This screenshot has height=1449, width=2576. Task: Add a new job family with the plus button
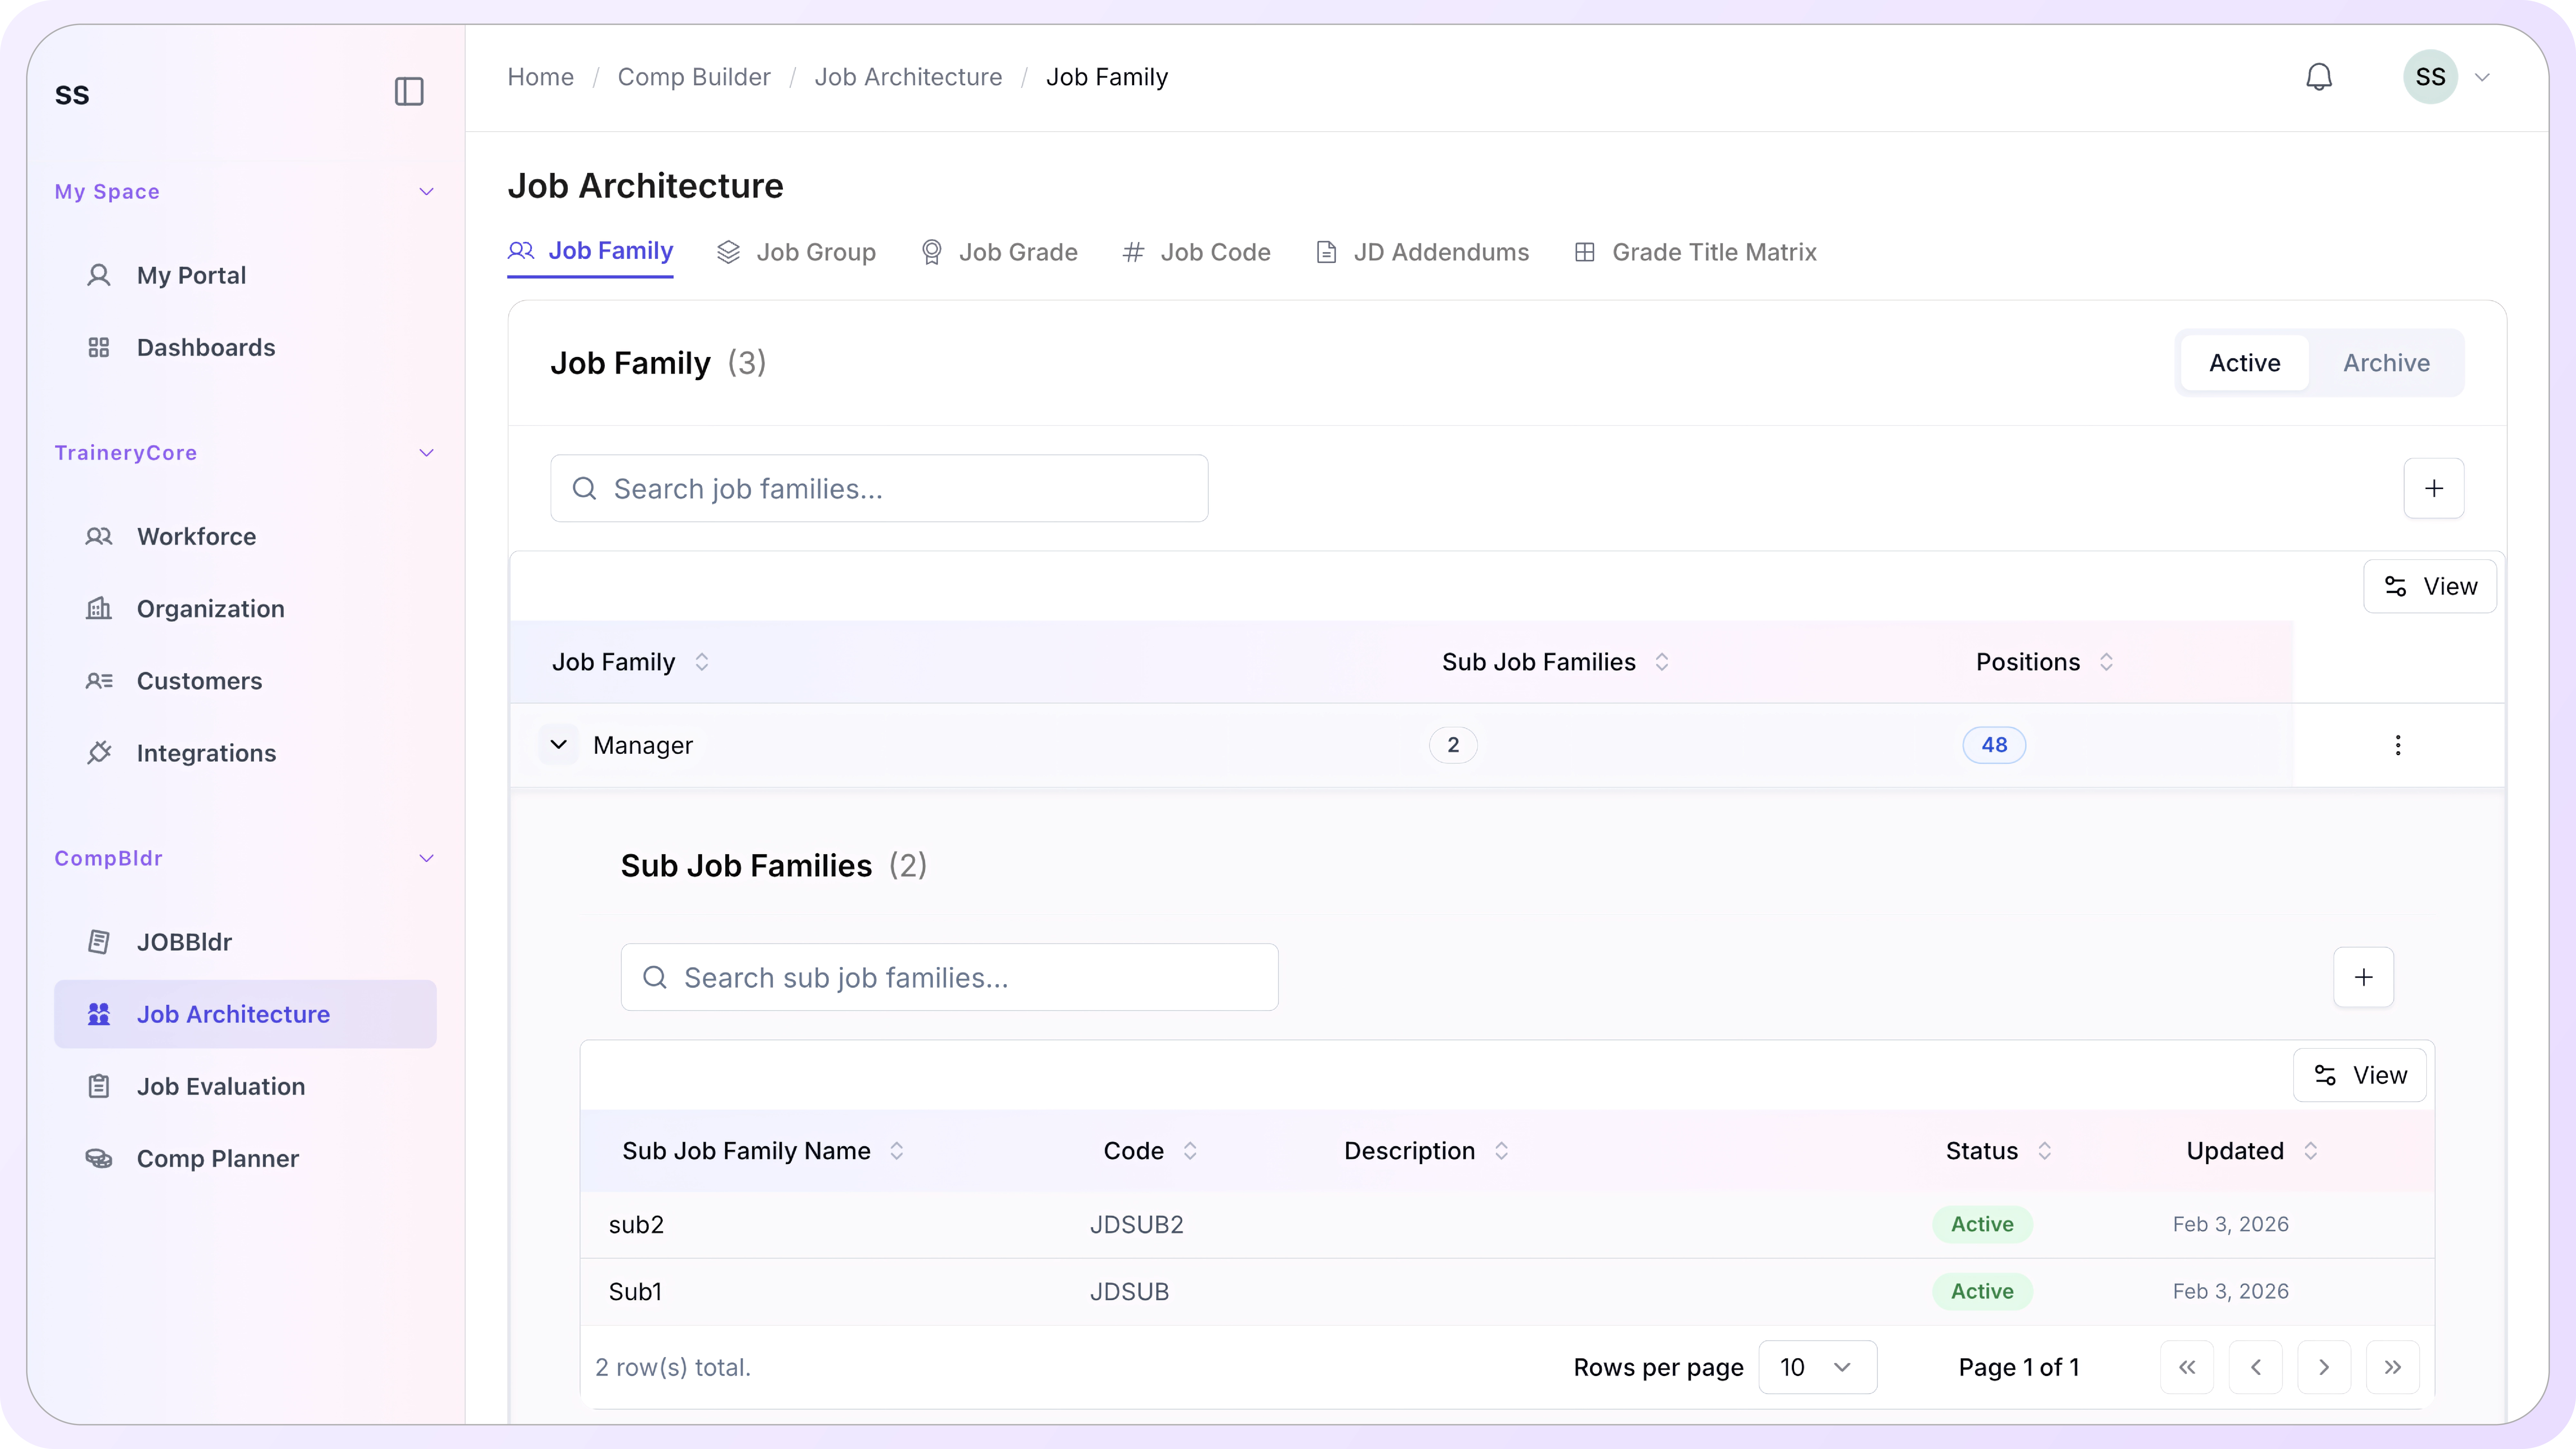point(2434,488)
